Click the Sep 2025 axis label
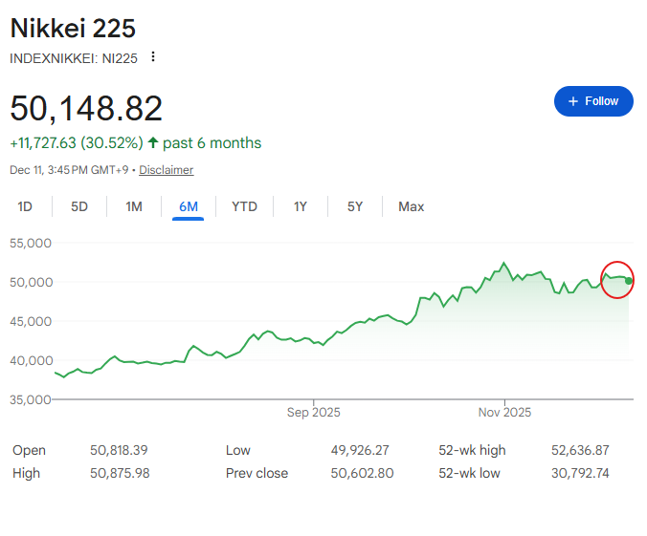 (314, 413)
